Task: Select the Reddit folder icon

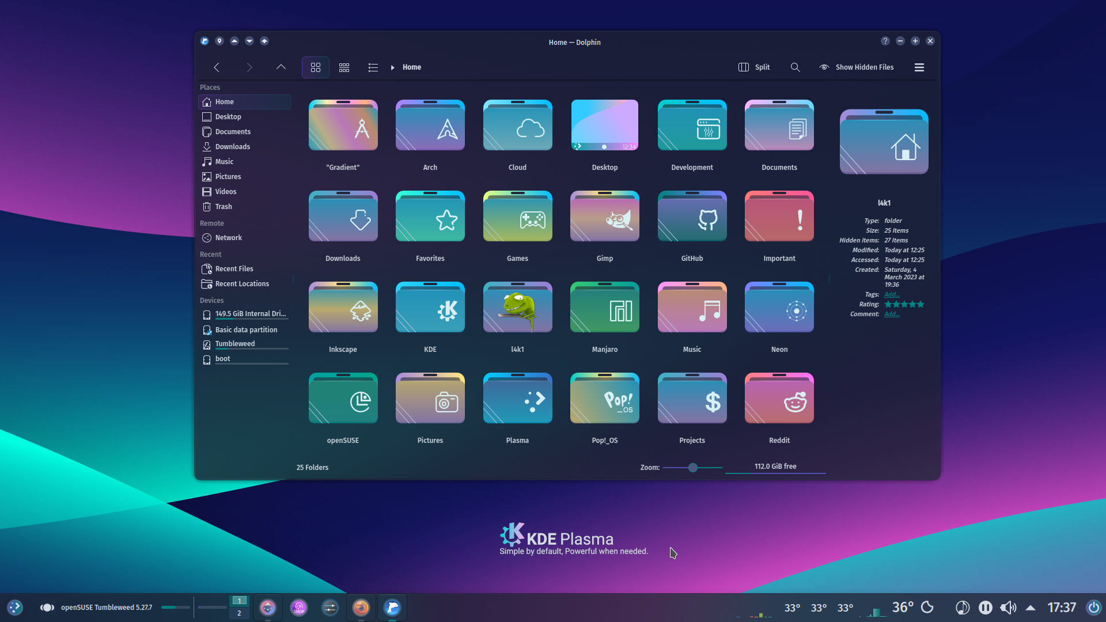Action: (779, 398)
